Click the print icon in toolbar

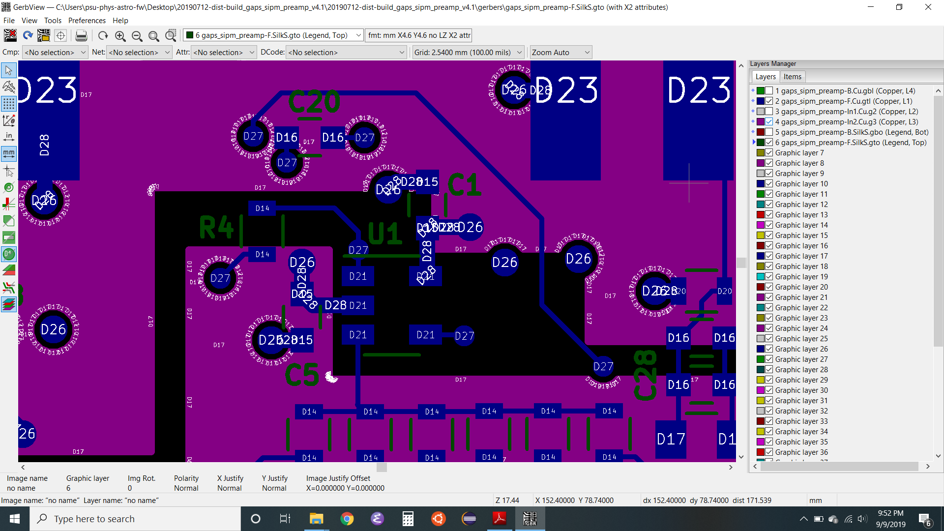click(81, 35)
